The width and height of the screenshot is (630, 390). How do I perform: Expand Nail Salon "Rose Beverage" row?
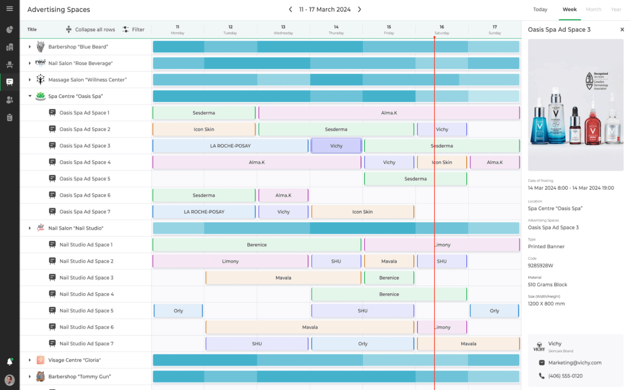(x=30, y=63)
